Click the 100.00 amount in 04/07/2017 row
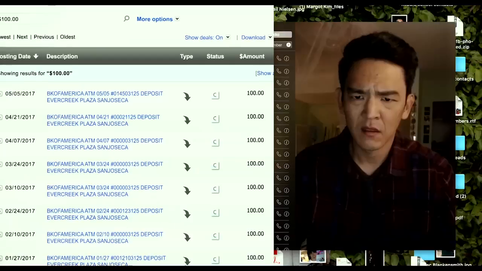Screen dimensions: 482x271 pos(255,140)
